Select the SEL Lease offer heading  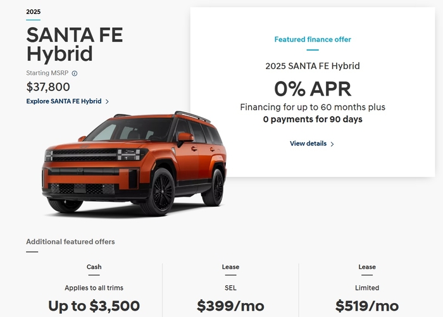click(230, 267)
